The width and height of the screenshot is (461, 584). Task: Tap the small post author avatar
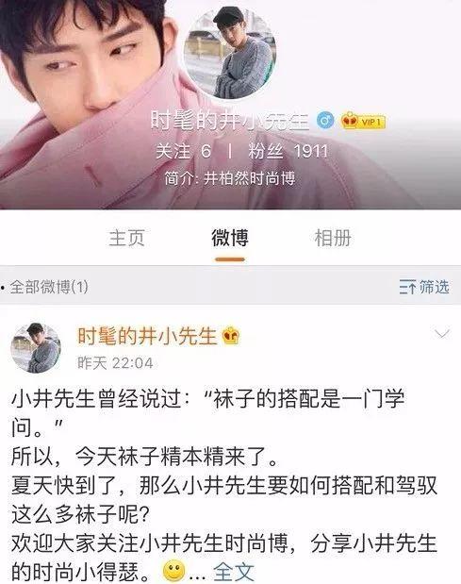click(36, 348)
